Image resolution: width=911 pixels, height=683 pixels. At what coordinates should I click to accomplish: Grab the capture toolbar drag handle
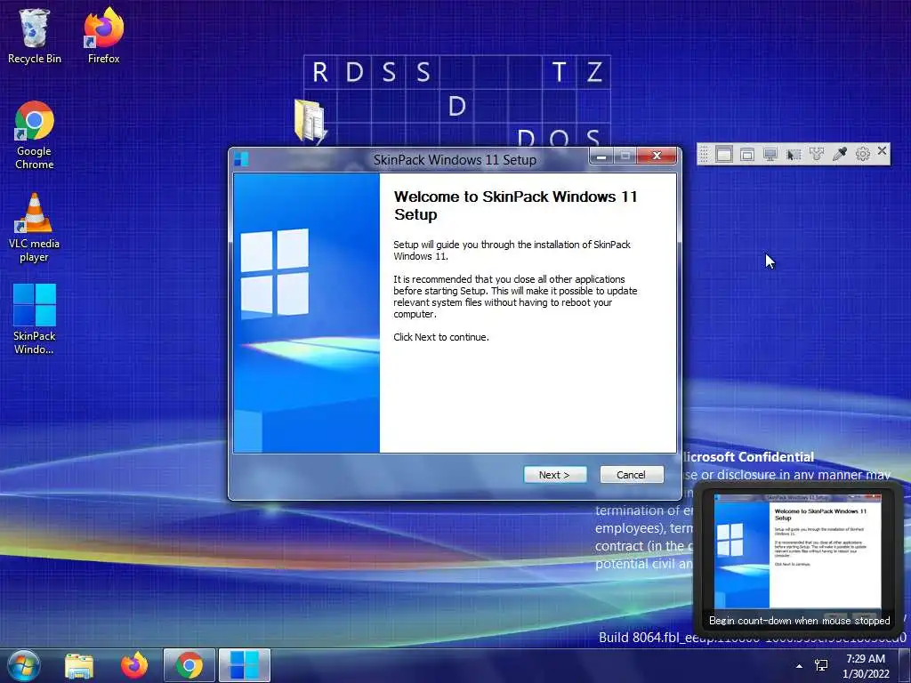click(704, 155)
